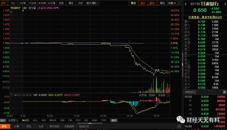Image resolution: width=227 pixels, height=130 pixels.
Task: Toggle the 竞价 button
Action: pos(143,3)
